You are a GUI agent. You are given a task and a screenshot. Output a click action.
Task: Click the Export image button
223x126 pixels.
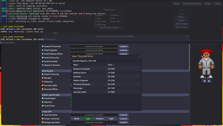tap(181, 24)
